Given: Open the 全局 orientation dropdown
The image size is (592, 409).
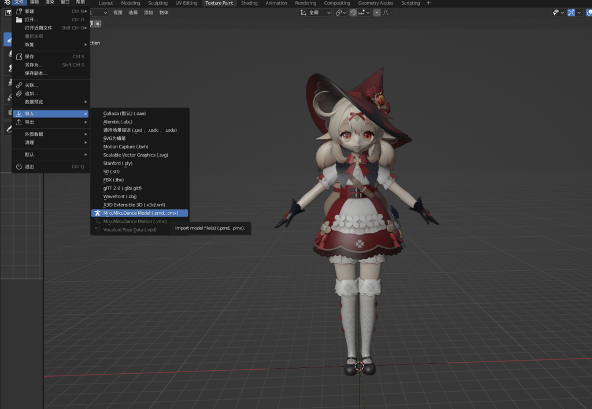Looking at the screenshot, I should click(316, 13).
